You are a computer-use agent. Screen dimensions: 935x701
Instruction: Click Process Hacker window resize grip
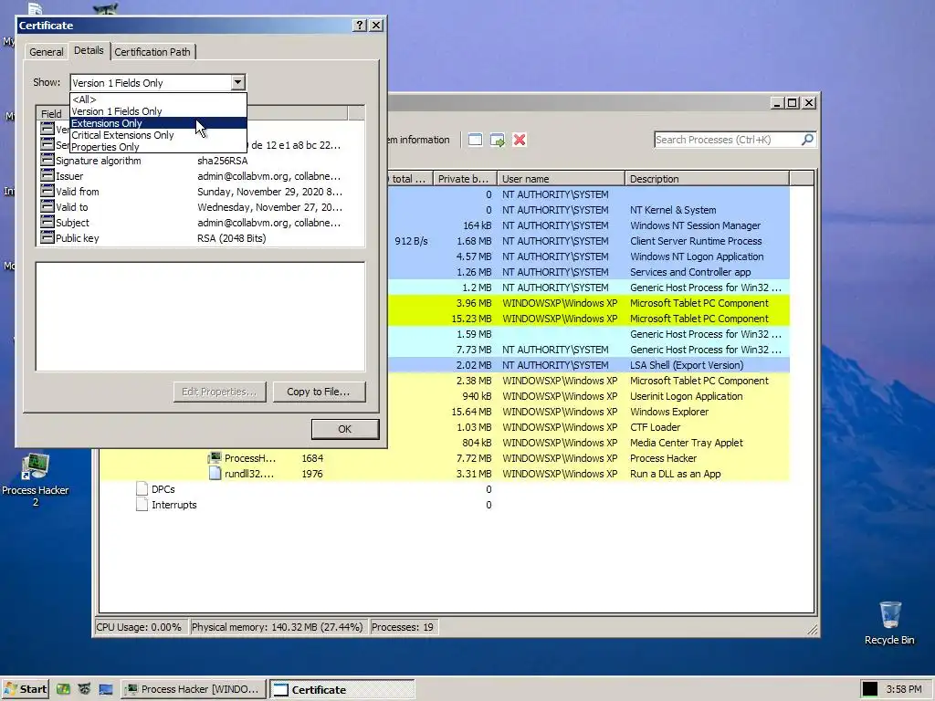point(812,630)
